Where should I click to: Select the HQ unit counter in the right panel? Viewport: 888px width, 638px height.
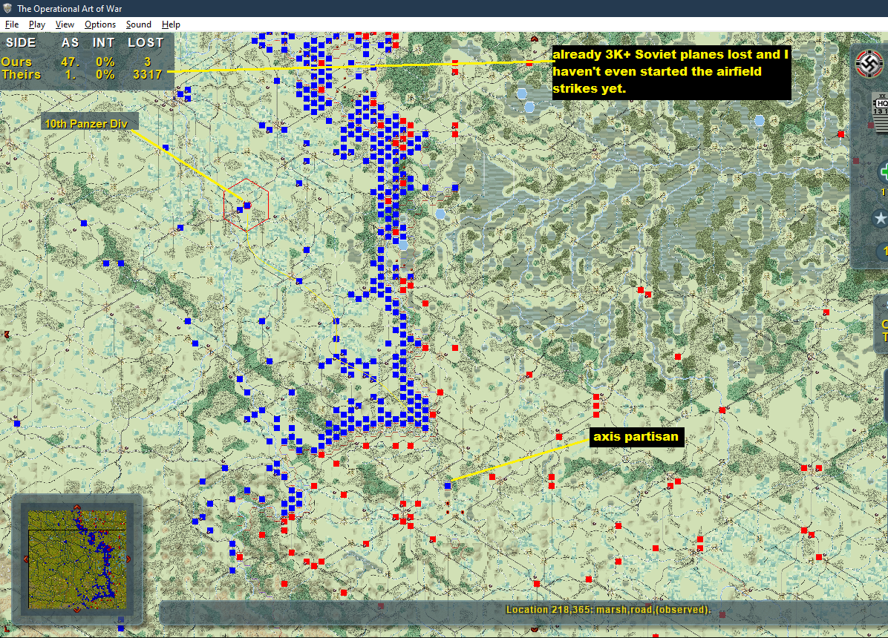coord(881,113)
